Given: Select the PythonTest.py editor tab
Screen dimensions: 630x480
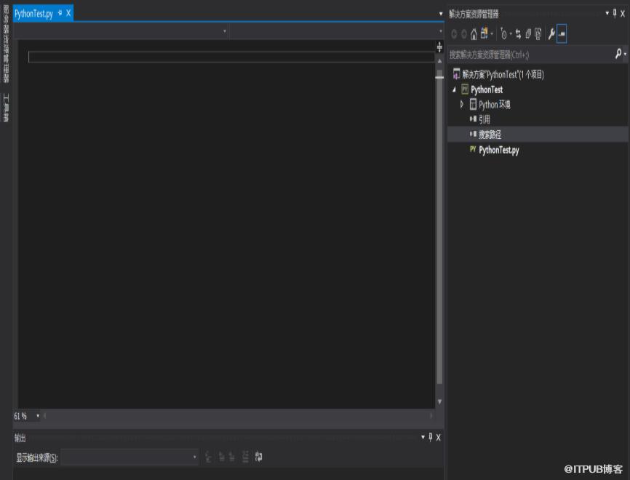Looking at the screenshot, I should coord(33,14).
